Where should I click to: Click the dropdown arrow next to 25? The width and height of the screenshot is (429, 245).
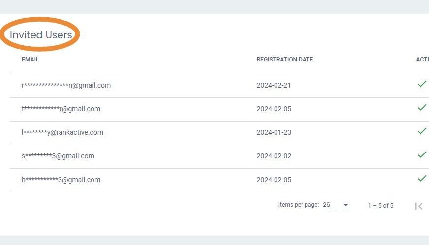(345, 205)
